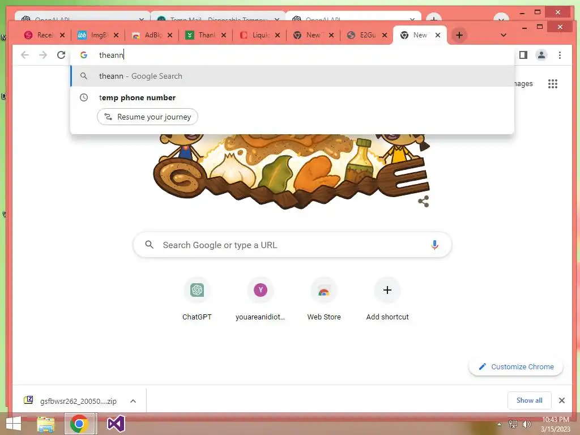Click the Google Doodle image
This screenshot has width=580, height=435.
pos(292,172)
